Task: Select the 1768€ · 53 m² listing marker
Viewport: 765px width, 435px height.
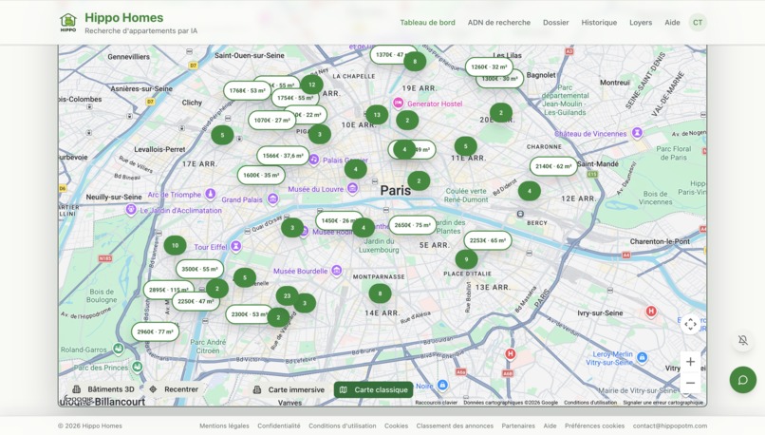Action: [x=248, y=91]
